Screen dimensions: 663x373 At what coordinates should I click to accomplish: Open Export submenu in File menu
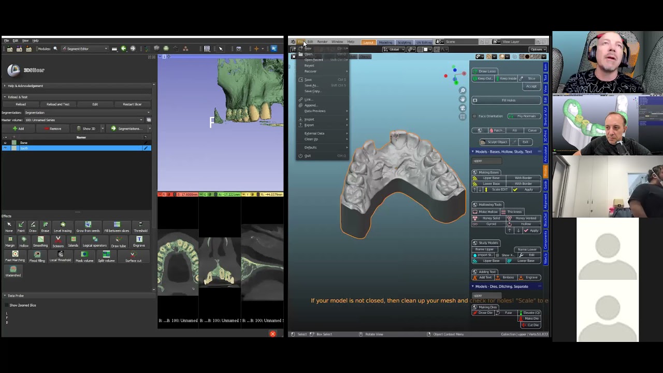click(x=322, y=125)
